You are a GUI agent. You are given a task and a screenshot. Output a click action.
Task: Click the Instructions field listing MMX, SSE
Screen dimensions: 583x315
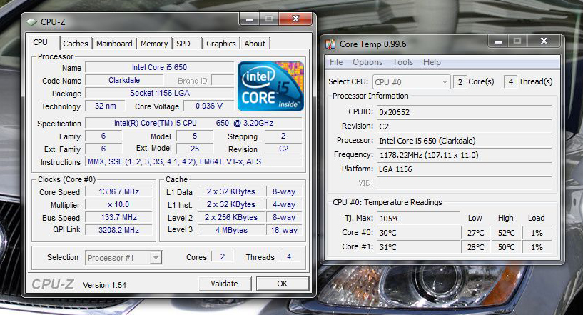[x=193, y=161]
